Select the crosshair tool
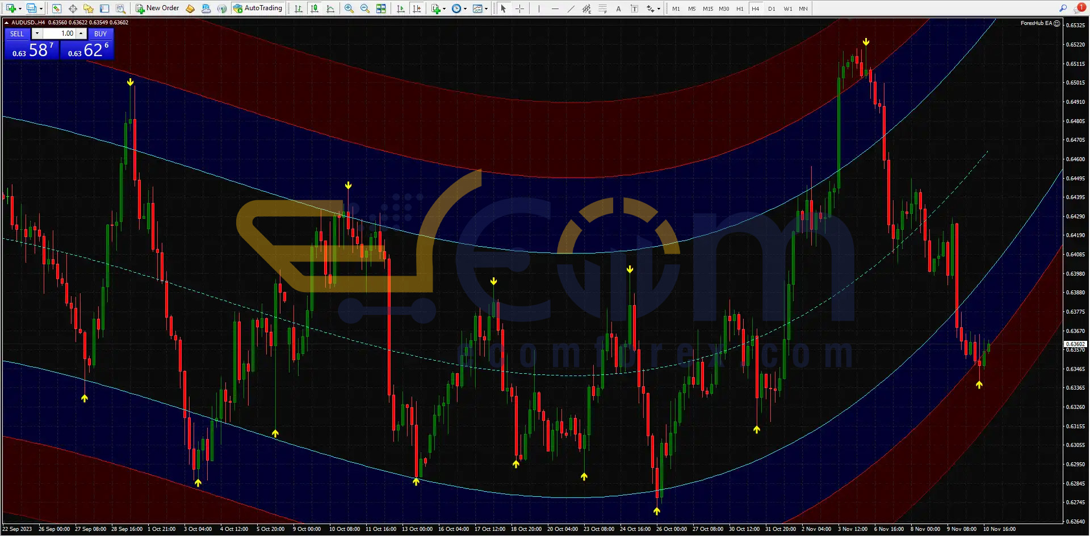1090x536 pixels. point(519,9)
